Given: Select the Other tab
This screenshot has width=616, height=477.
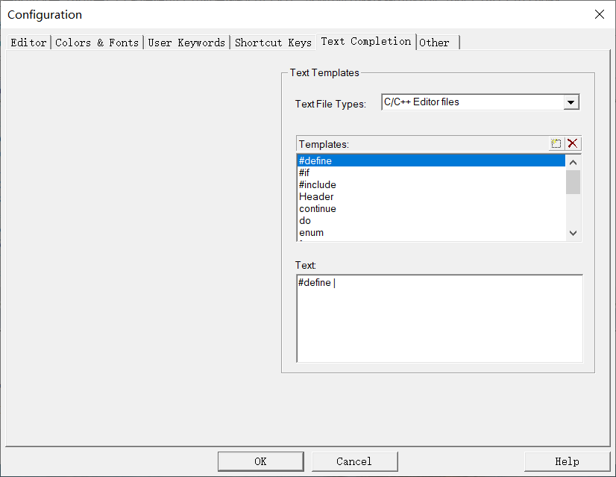Looking at the screenshot, I should (x=435, y=43).
